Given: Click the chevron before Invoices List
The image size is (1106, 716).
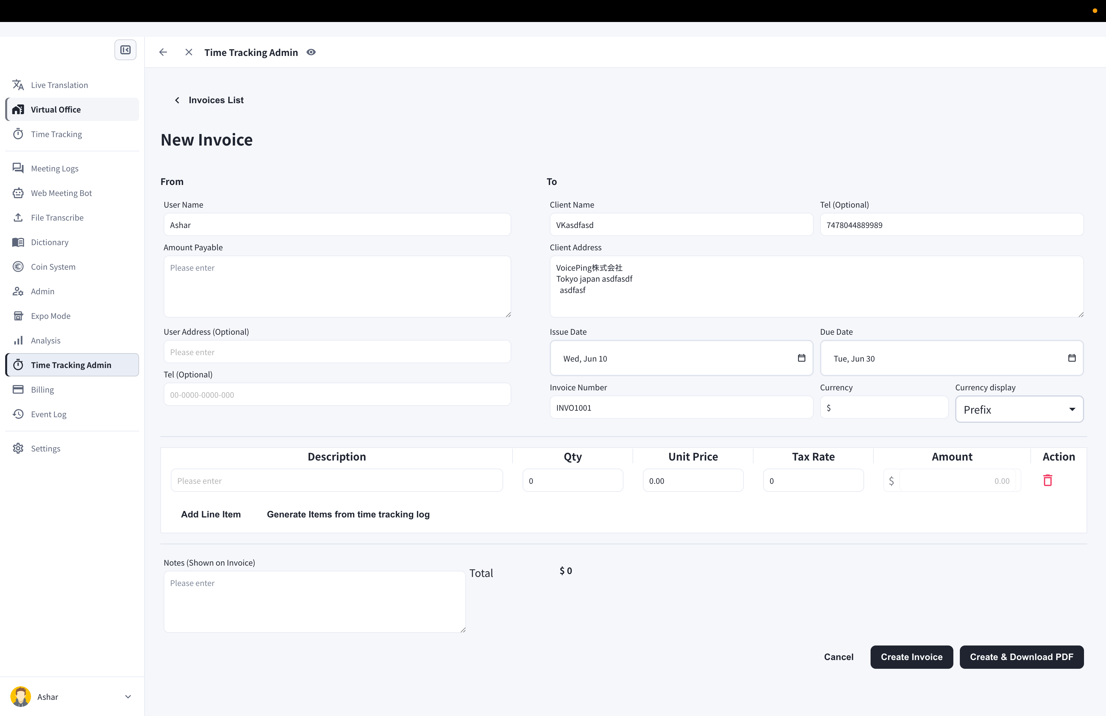Looking at the screenshot, I should coord(177,100).
